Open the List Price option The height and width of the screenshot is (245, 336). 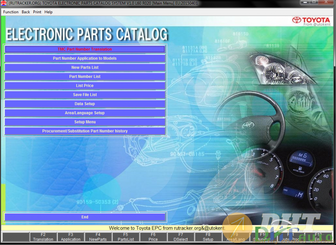(x=85, y=86)
